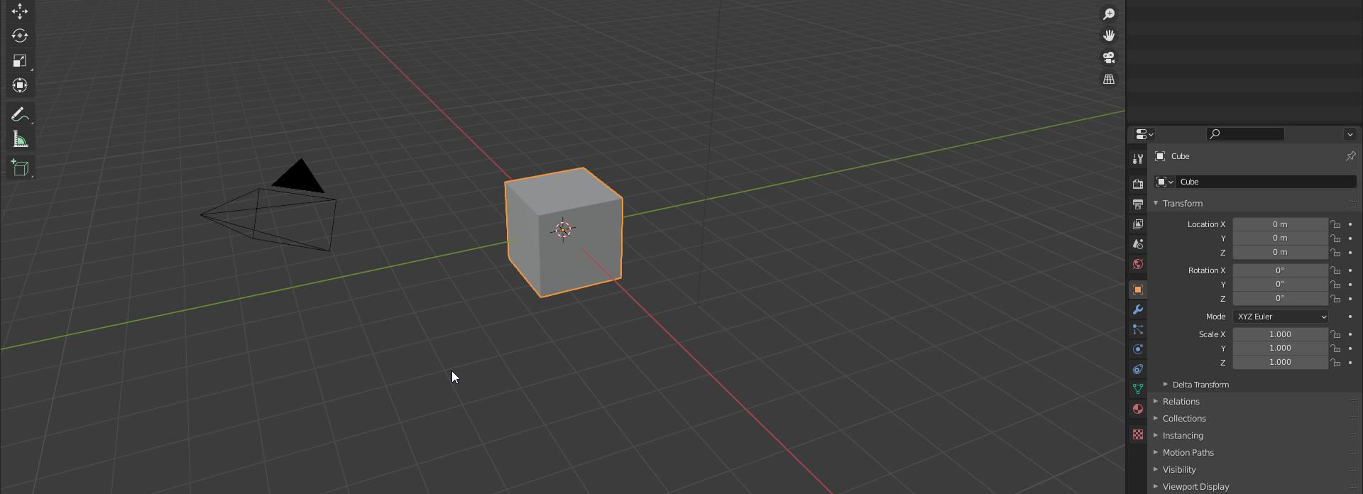Toggle the camera view icon

click(1108, 57)
